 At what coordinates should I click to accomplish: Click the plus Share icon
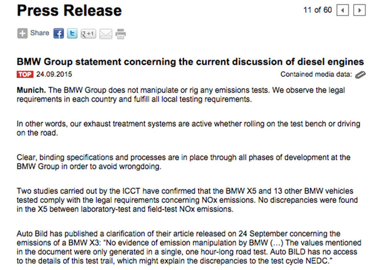click(x=22, y=34)
